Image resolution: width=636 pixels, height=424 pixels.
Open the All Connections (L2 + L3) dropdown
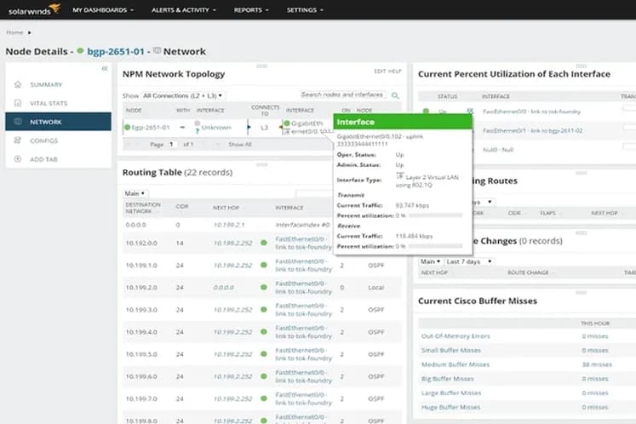coord(182,95)
